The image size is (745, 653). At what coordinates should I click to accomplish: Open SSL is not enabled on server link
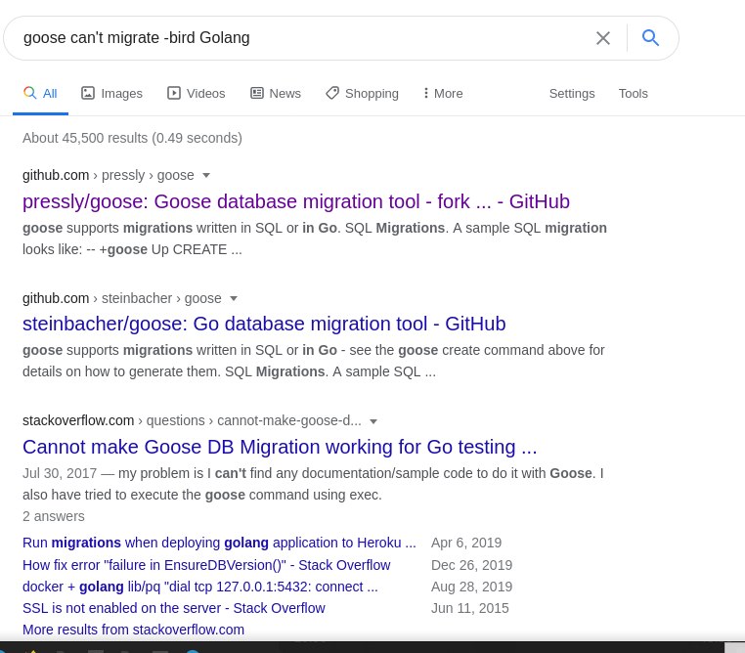click(x=173, y=608)
